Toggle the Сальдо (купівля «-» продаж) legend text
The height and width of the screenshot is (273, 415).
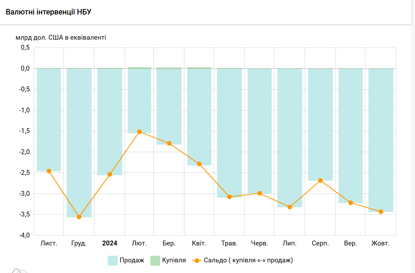pyautogui.click(x=248, y=261)
